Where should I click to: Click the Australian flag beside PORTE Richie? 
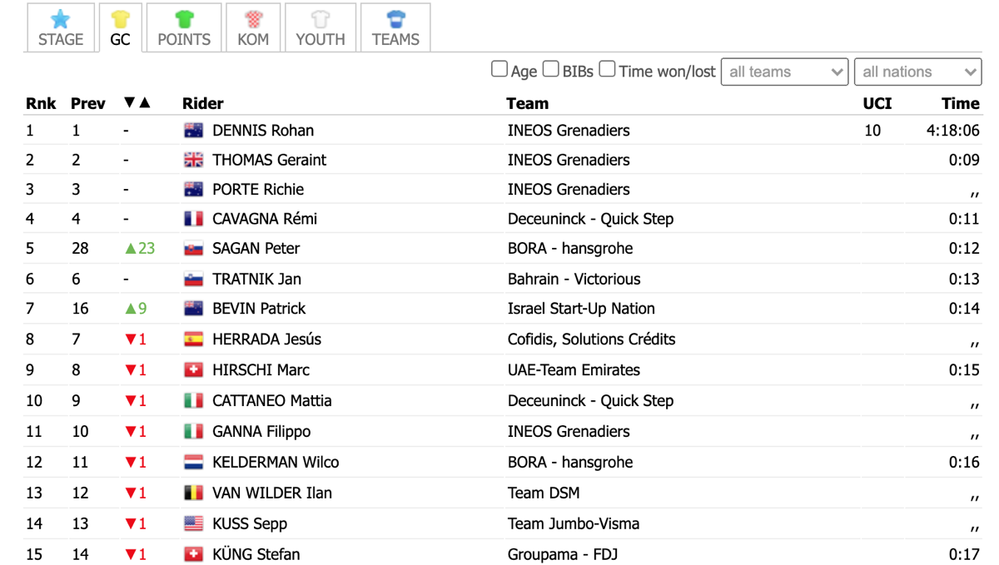pyautogui.click(x=193, y=190)
